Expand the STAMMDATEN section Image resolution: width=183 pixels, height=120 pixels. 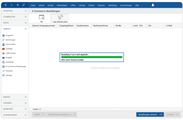15,17
